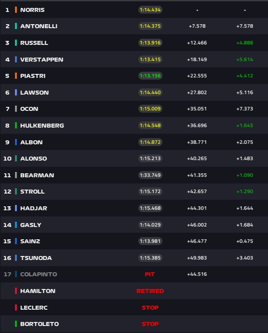Select SAINZ's lap time 1:13.981

coord(150,241)
